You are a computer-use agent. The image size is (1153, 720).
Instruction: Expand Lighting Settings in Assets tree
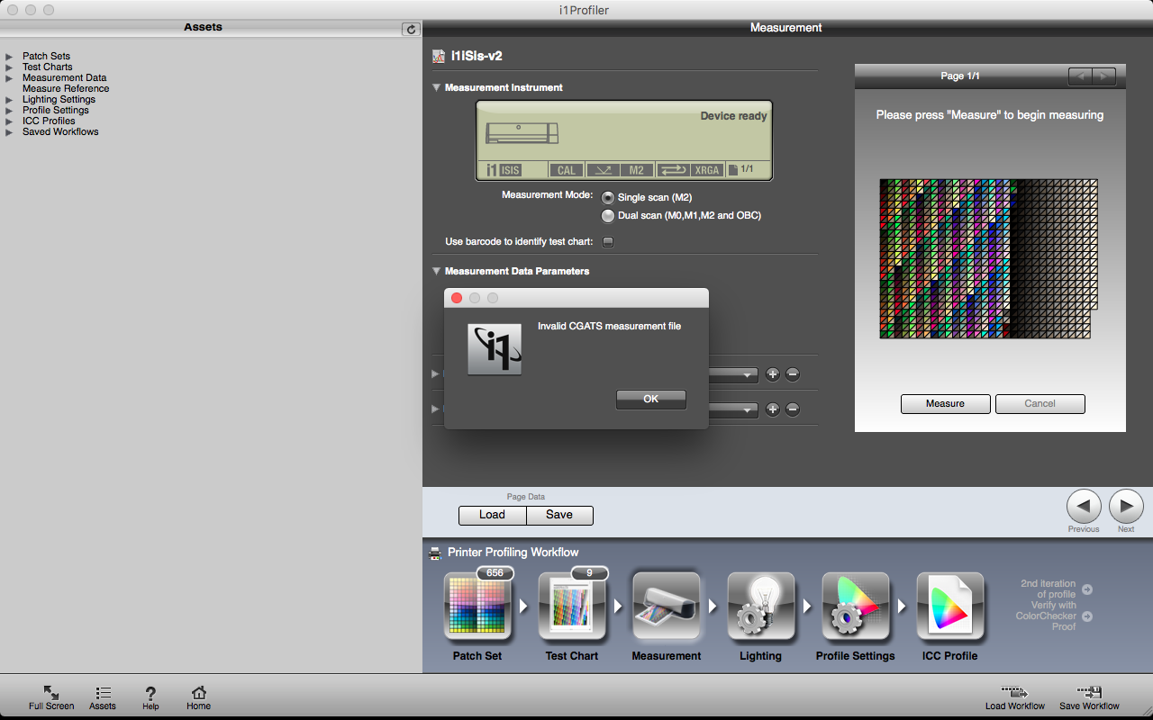tap(9, 100)
